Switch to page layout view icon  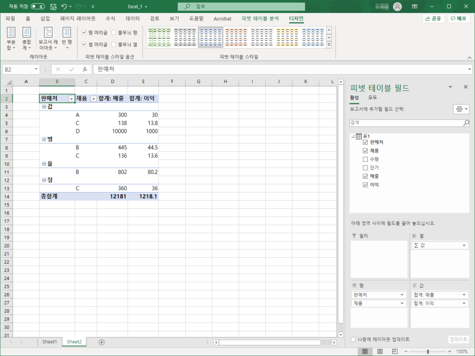[380, 352]
